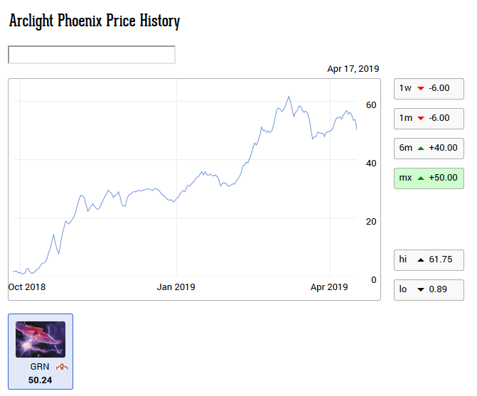The image size is (477, 396).
Task: Click the black up arrow beside hi
Action: click(x=421, y=260)
